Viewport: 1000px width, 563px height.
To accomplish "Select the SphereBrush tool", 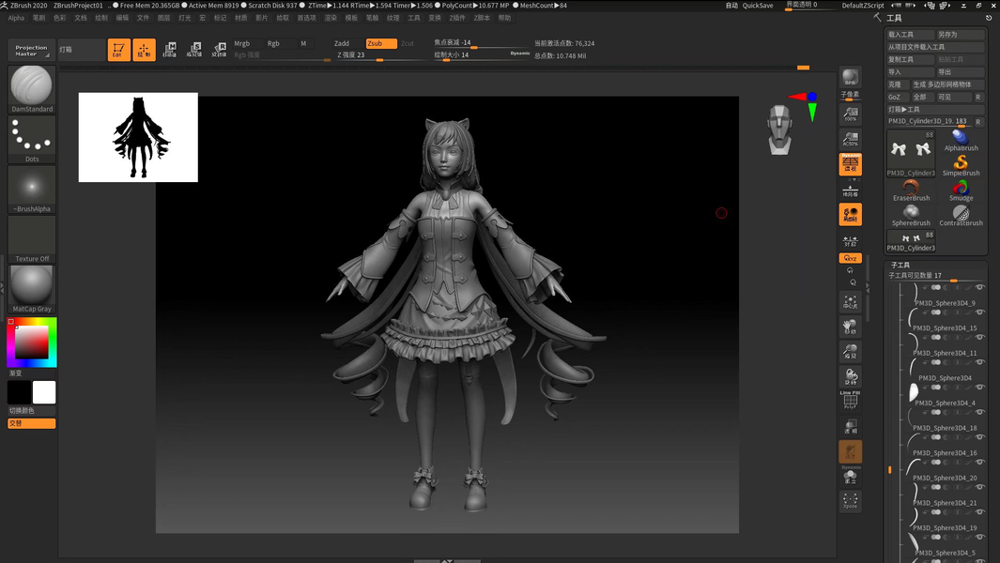I will point(911,216).
